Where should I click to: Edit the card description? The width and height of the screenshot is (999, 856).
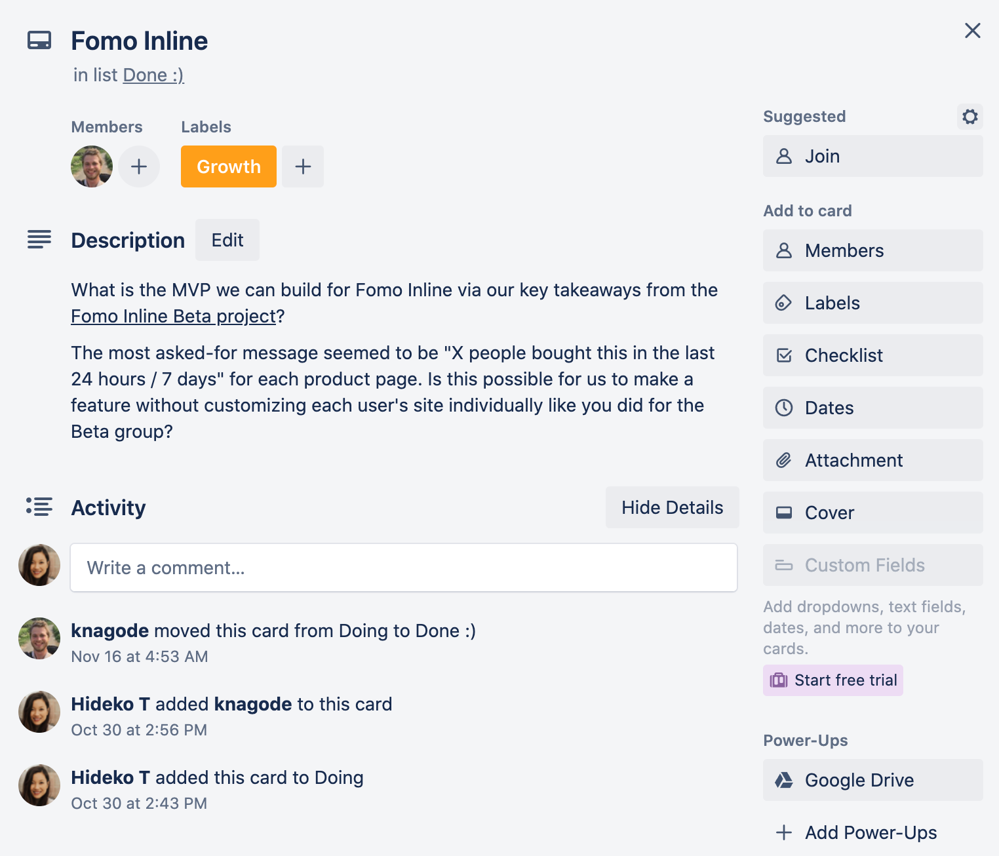tap(227, 240)
